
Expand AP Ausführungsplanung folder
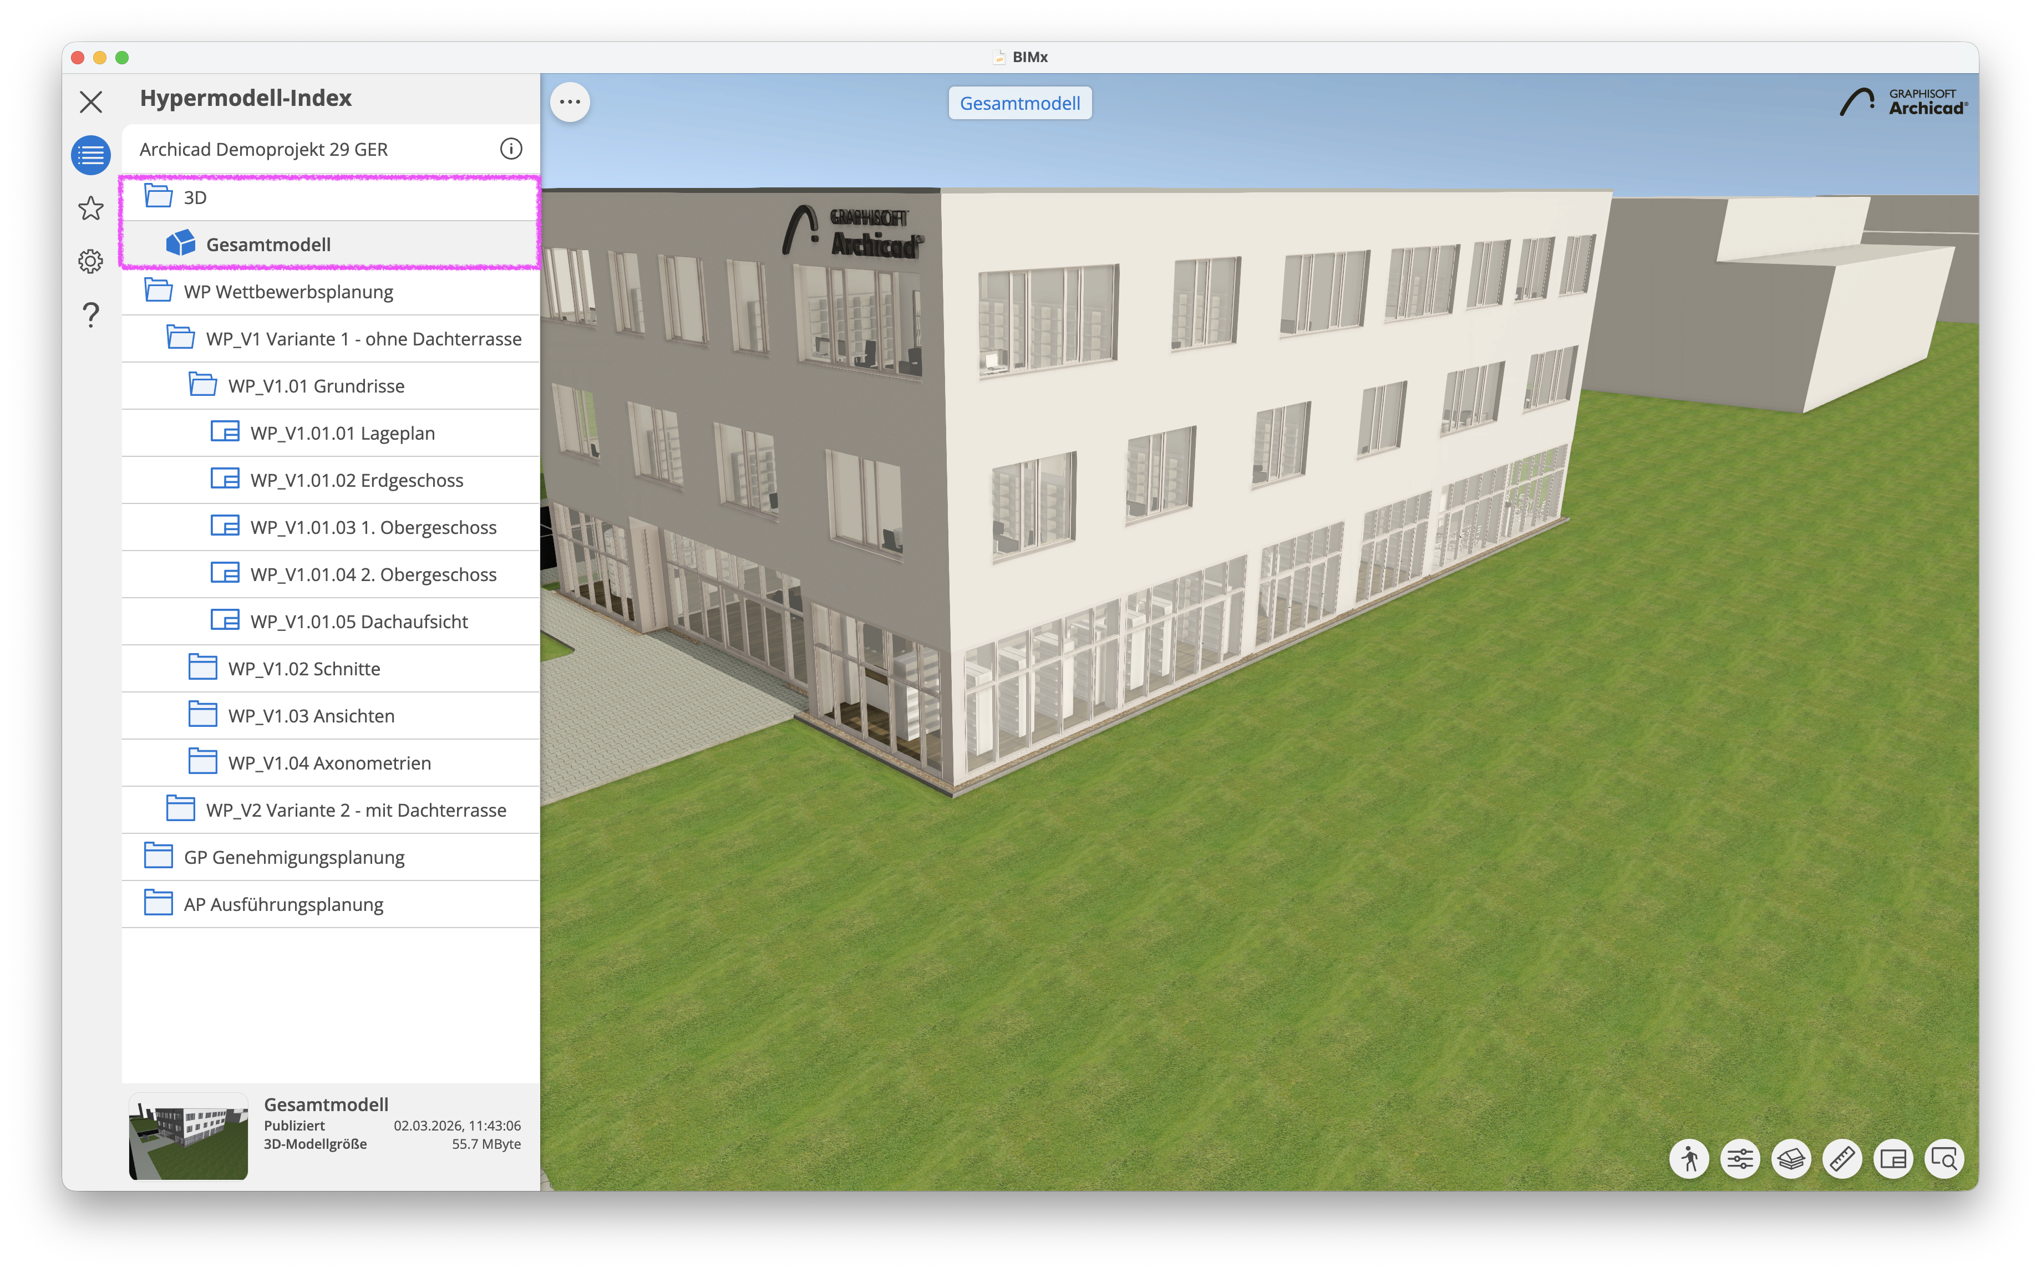coord(331,904)
